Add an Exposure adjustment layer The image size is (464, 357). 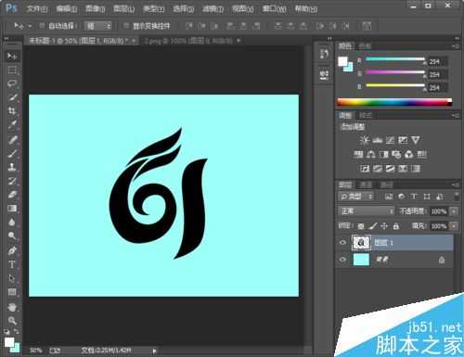tap(403, 140)
